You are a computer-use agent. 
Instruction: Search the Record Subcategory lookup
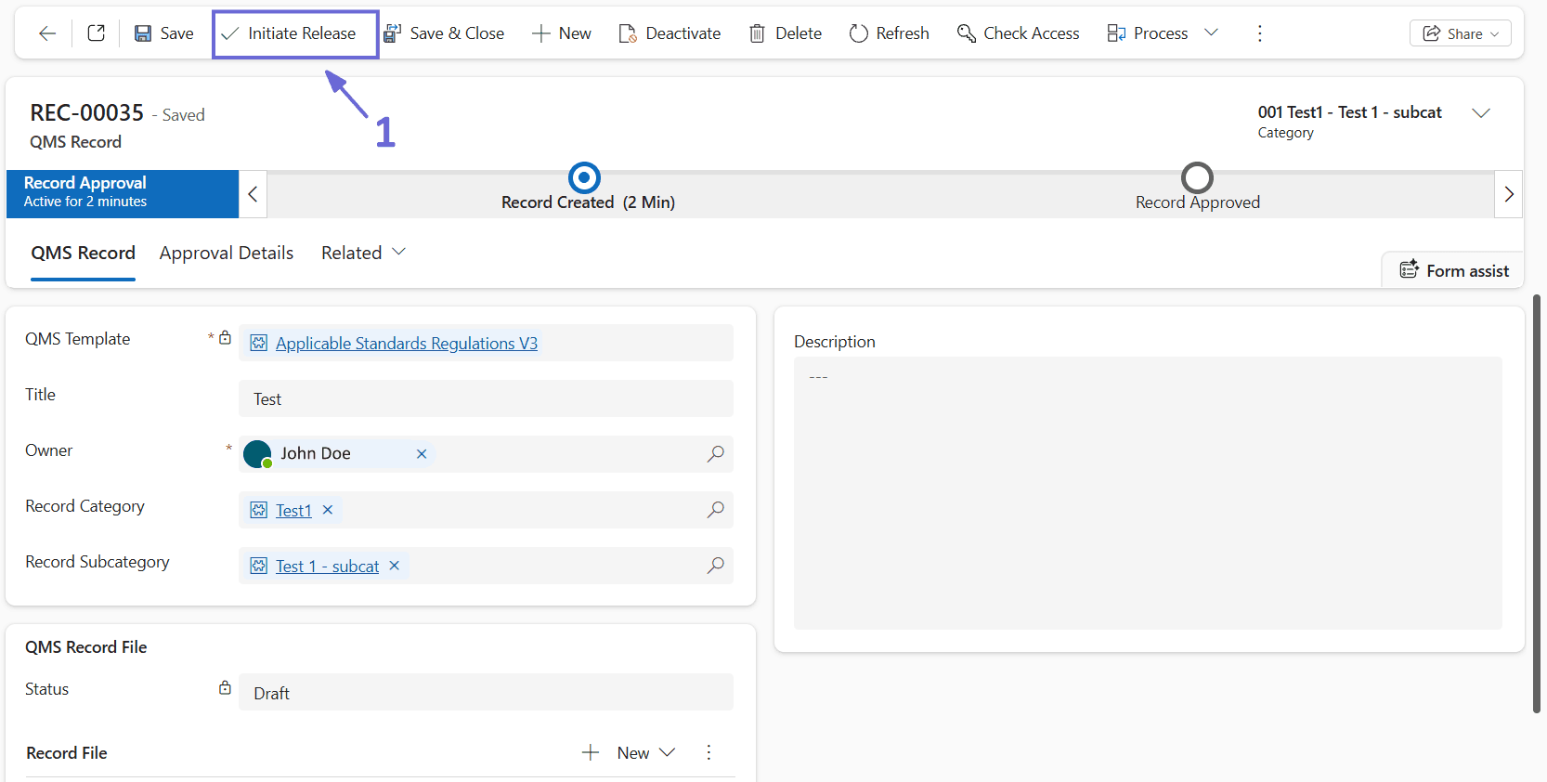(716, 566)
